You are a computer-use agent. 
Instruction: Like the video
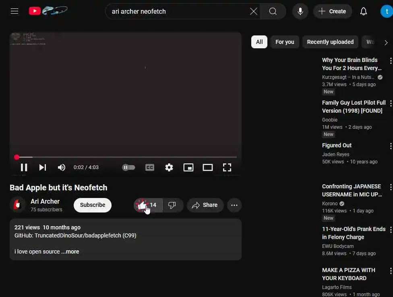pos(148,205)
